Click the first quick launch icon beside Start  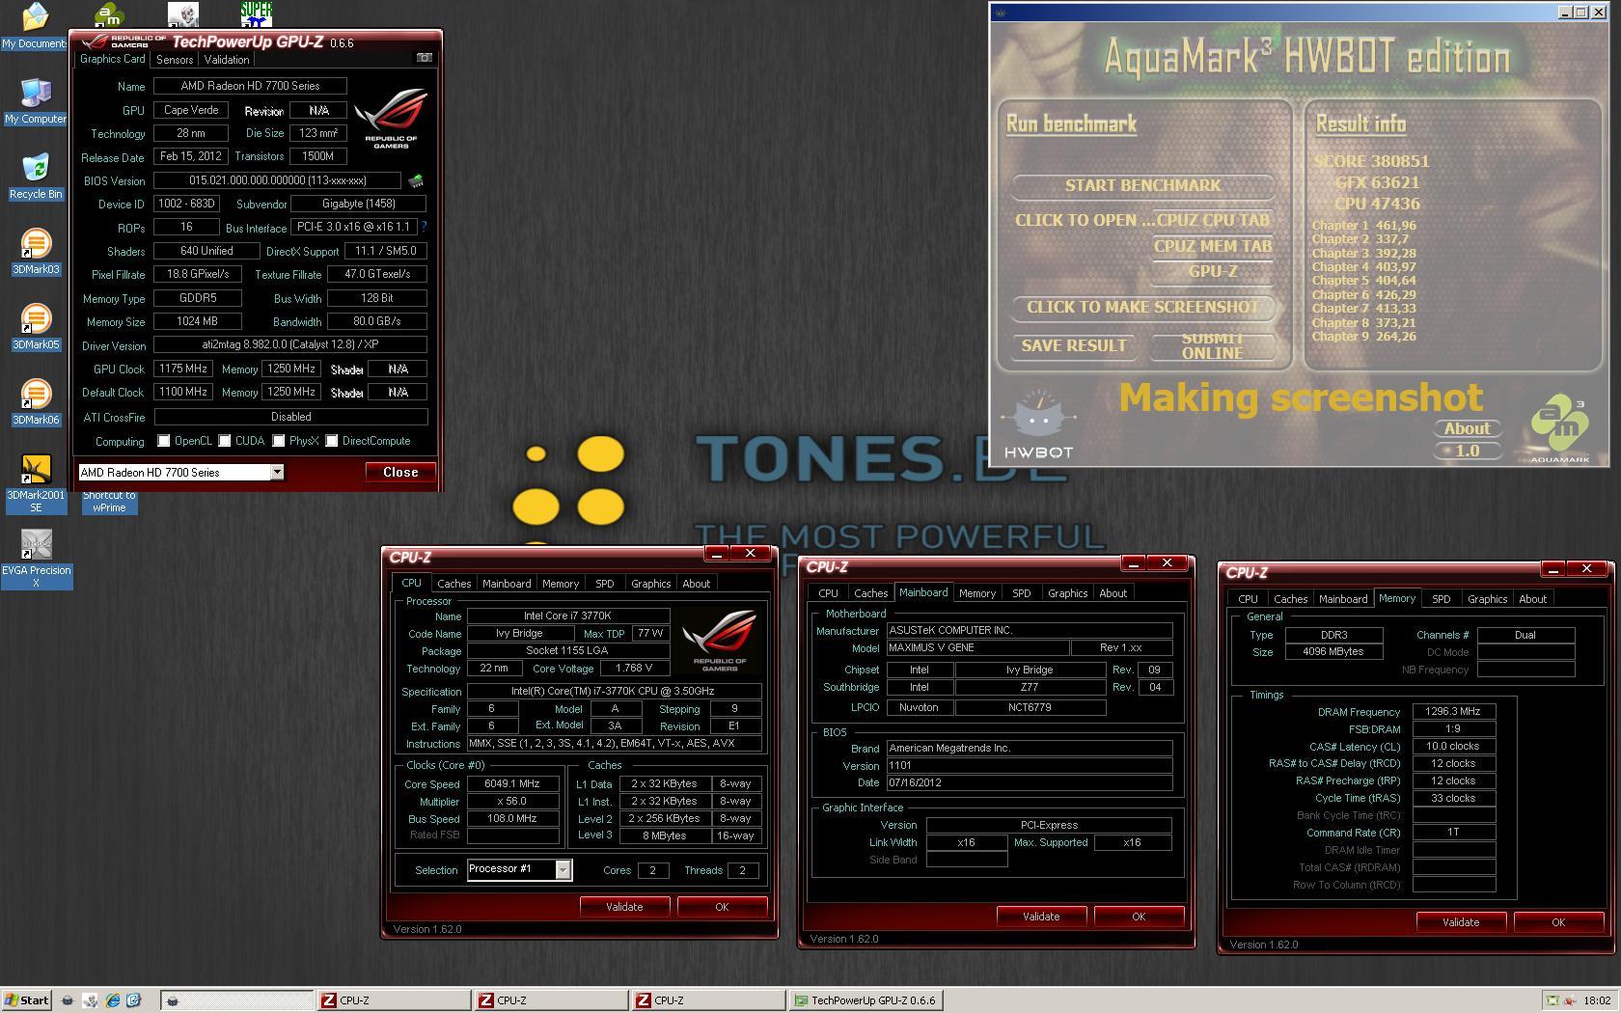tap(68, 1000)
